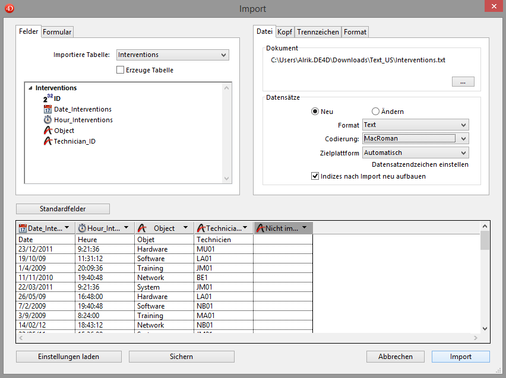Switch to the Trennzeichen tab
The height and width of the screenshot is (378, 506).
318,32
